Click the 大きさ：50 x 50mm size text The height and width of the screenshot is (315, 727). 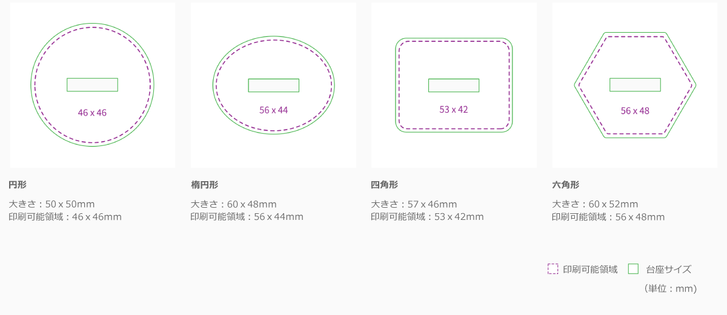tap(51, 204)
